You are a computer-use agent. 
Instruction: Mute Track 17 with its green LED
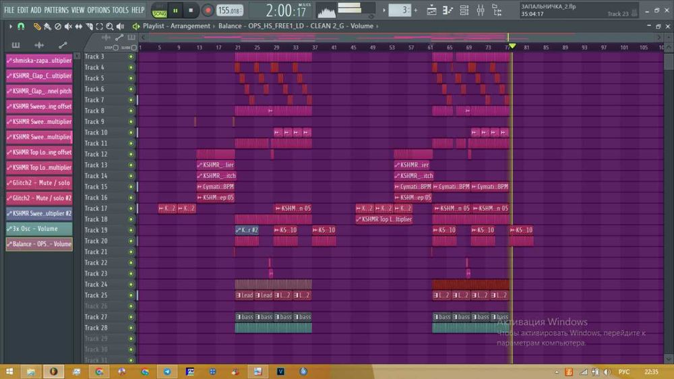pyautogui.click(x=131, y=208)
